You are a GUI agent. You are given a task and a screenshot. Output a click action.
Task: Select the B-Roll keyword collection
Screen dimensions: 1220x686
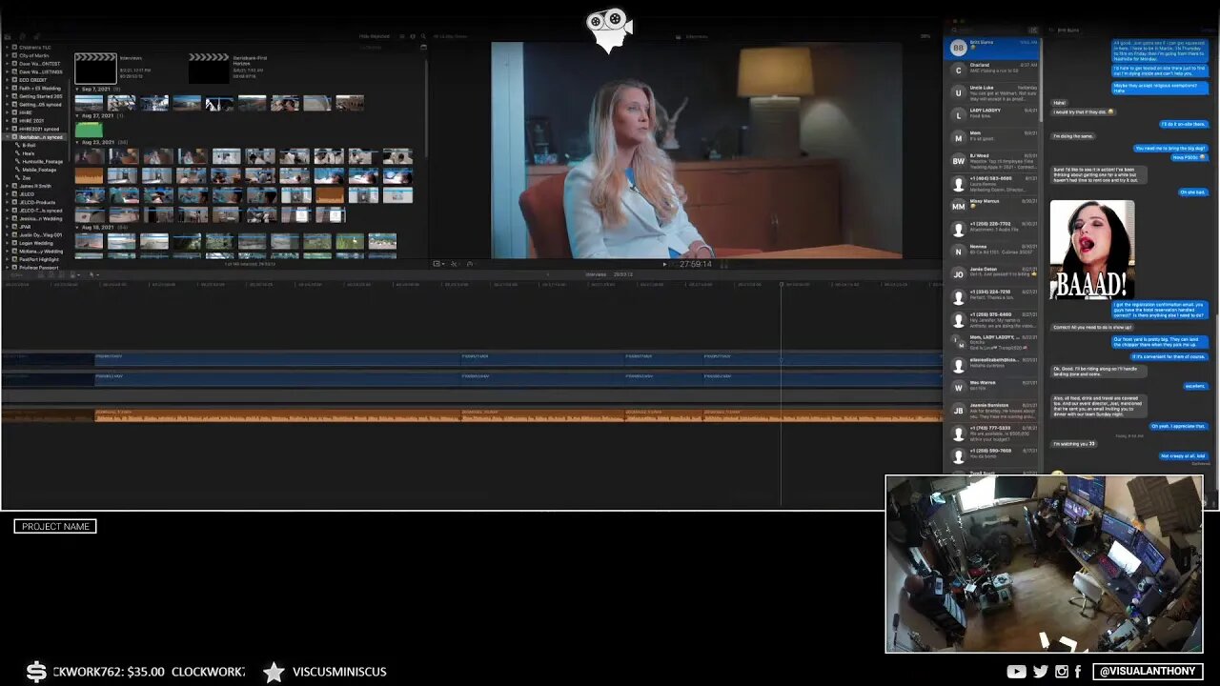coord(29,145)
